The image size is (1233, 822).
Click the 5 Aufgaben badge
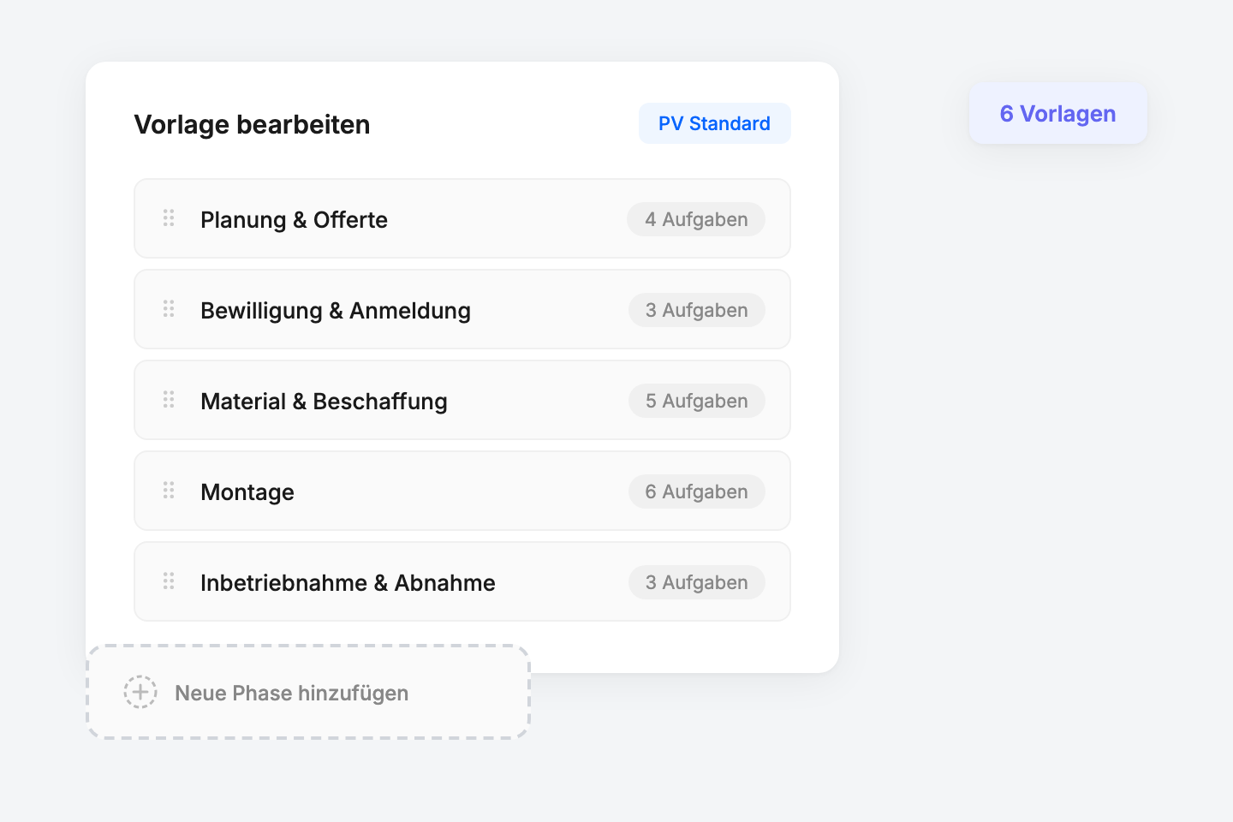pyautogui.click(x=696, y=400)
